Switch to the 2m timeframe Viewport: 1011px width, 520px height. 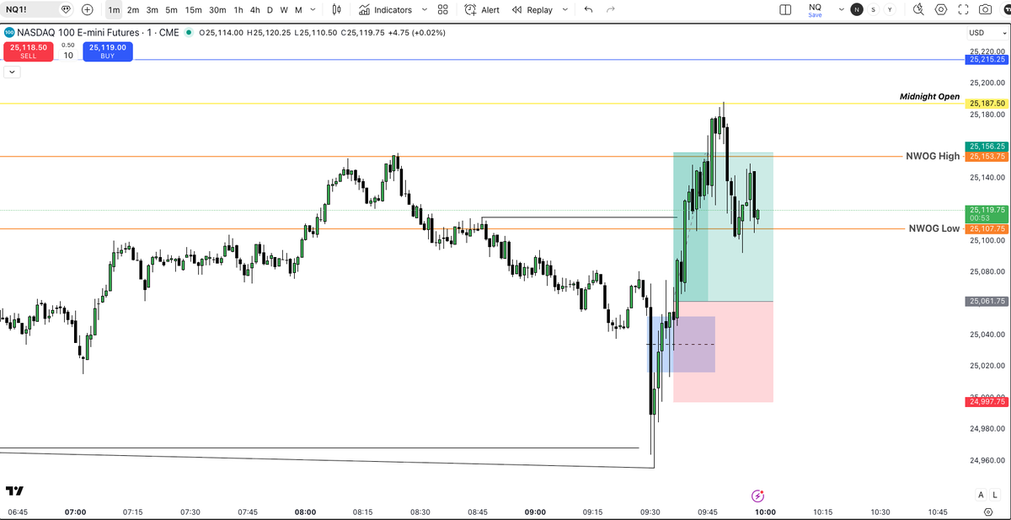[133, 10]
